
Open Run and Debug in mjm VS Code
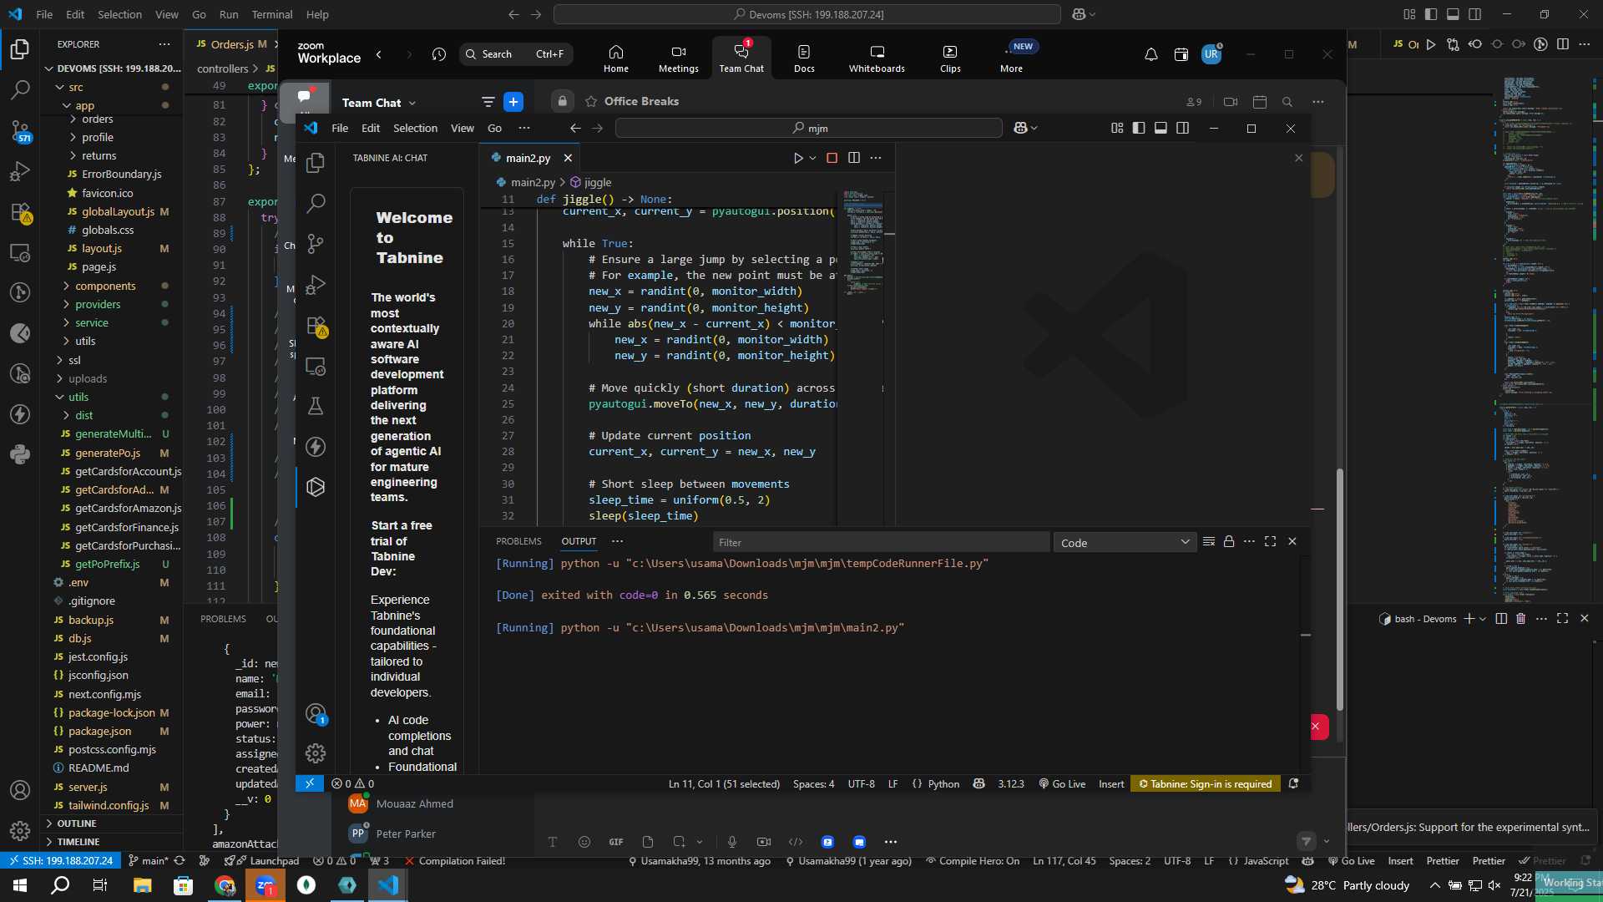pyautogui.click(x=316, y=285)
